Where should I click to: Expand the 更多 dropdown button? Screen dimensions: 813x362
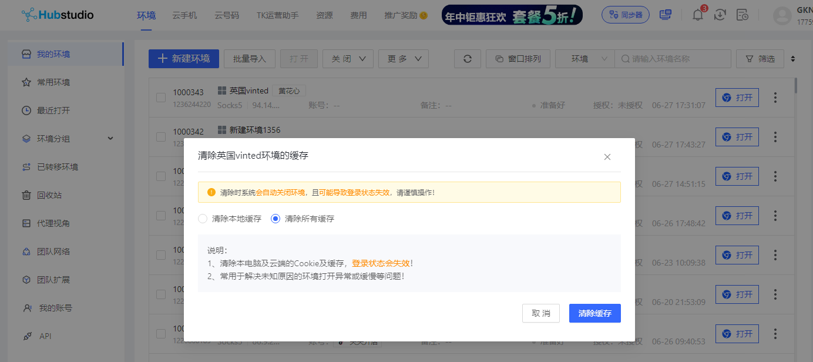tap(404, 59)
